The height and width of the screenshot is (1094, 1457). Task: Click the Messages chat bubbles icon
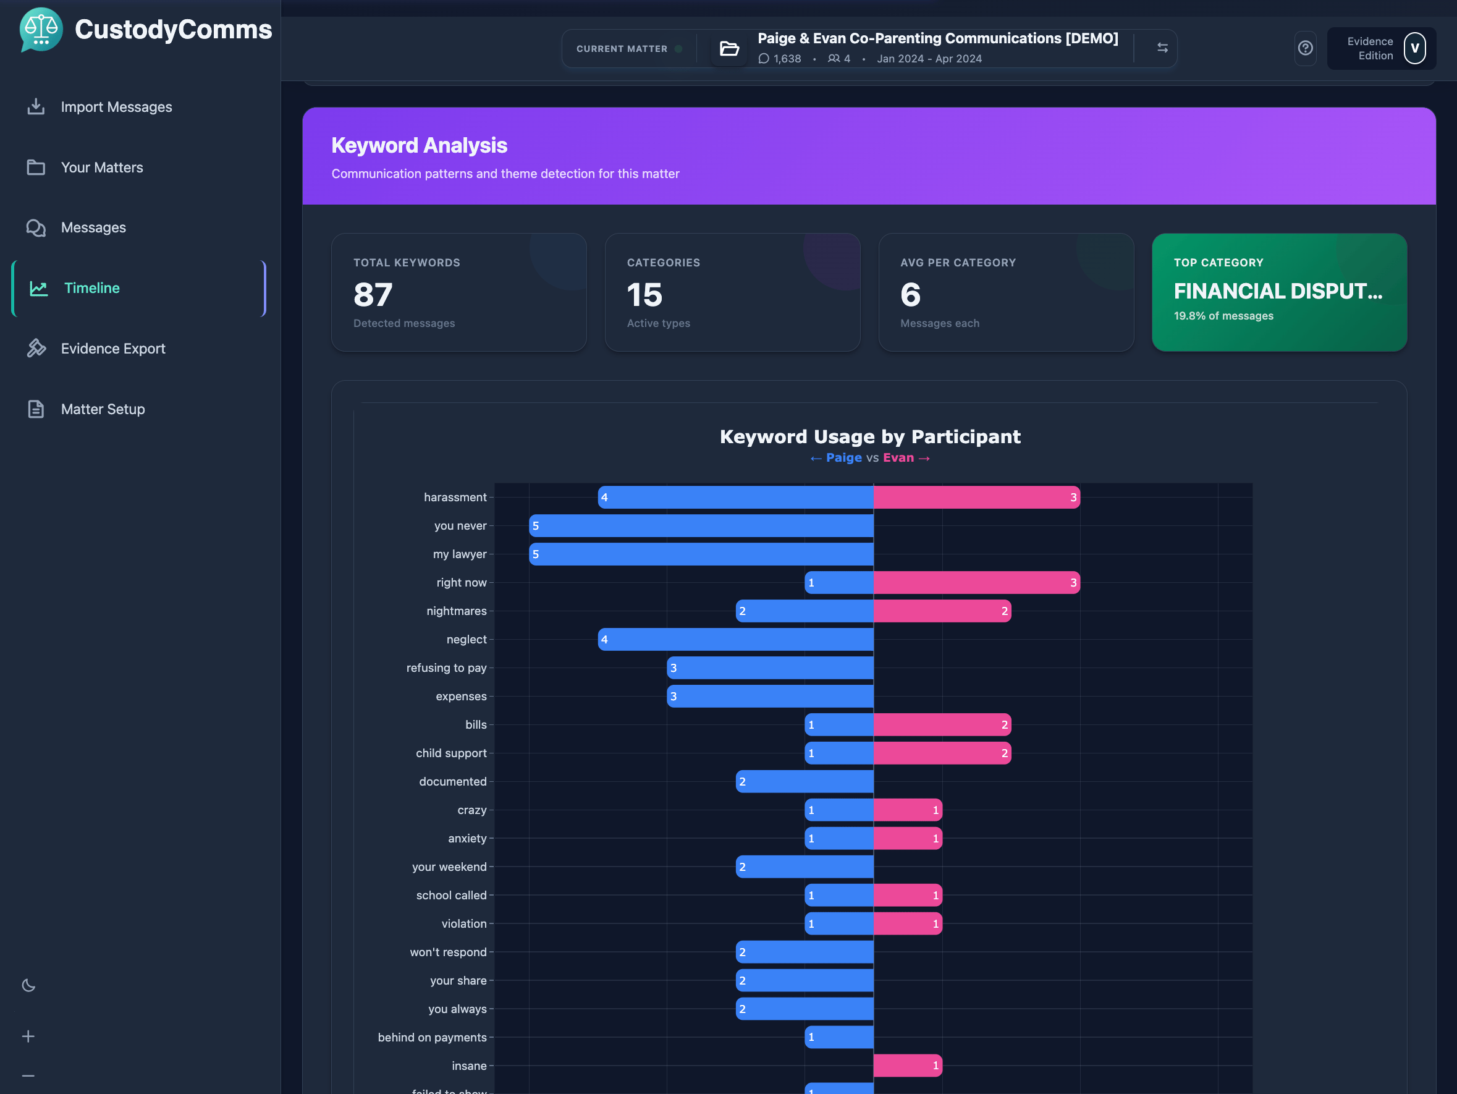(x=36, y=227)
